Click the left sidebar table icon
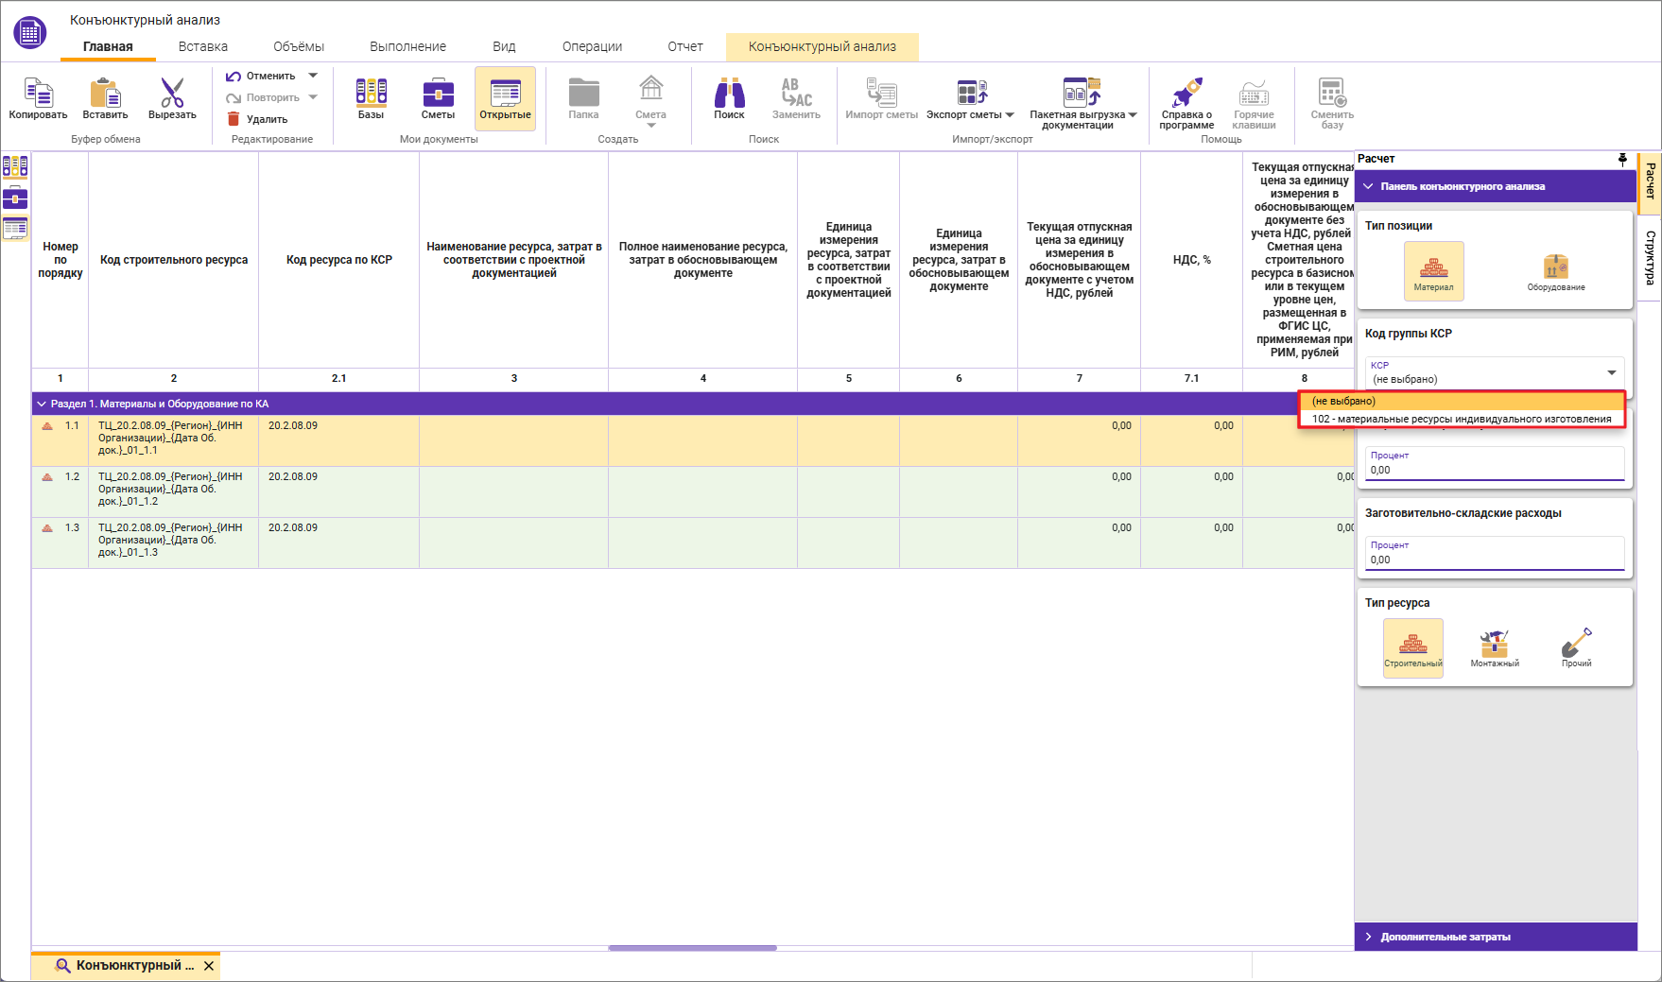The width and height of the screenshot is (1662, 982). [x=15, y=228]
